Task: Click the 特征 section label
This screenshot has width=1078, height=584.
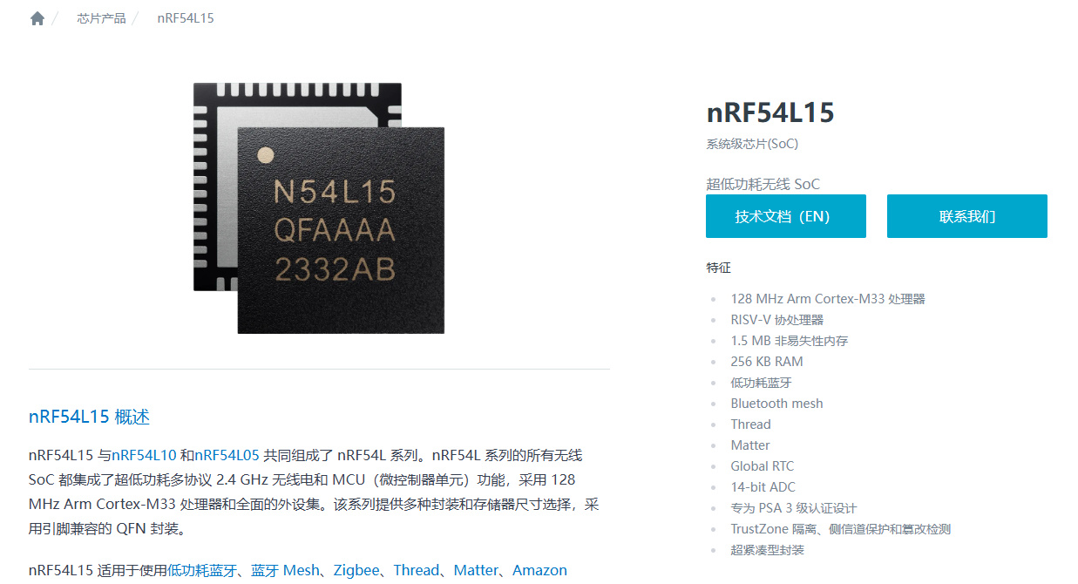Action: (718, 268)
